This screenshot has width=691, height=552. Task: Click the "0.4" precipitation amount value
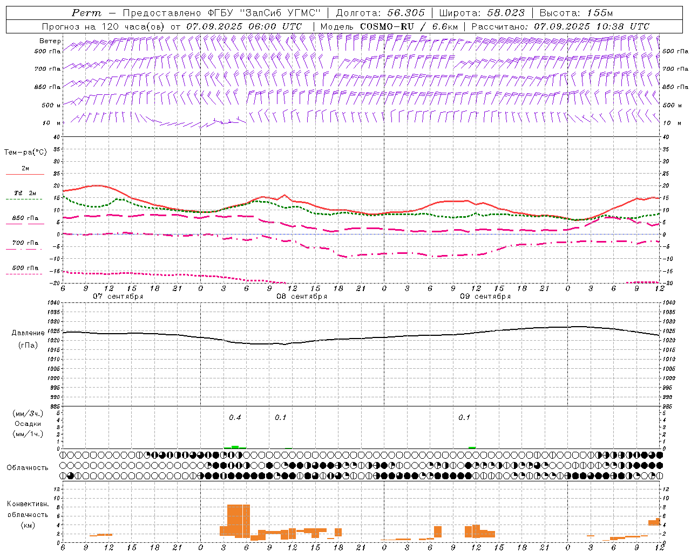coord(235,417)
